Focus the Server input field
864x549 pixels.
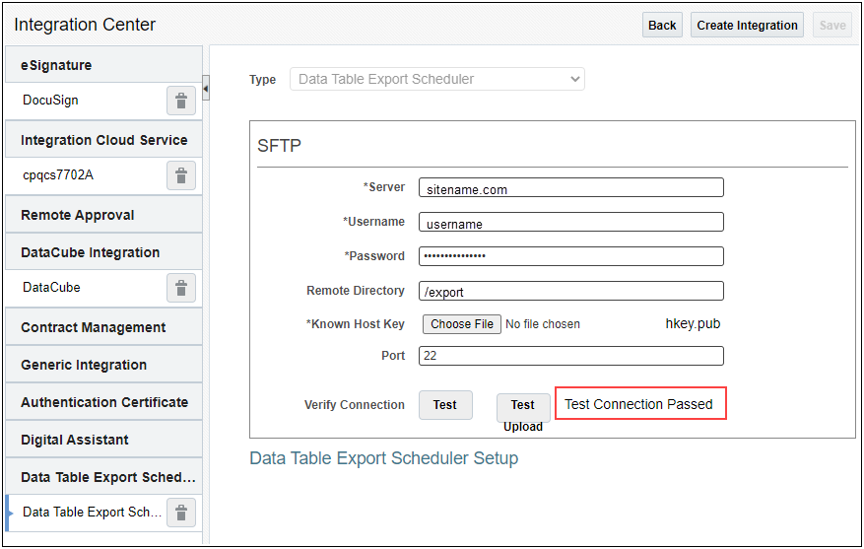point(570,187)
